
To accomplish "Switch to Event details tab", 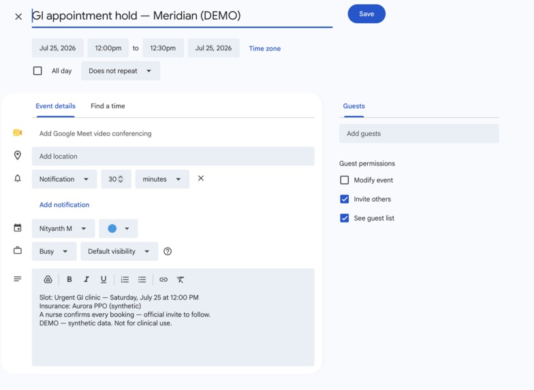I will pyautogui.click(x=56, y=106).
